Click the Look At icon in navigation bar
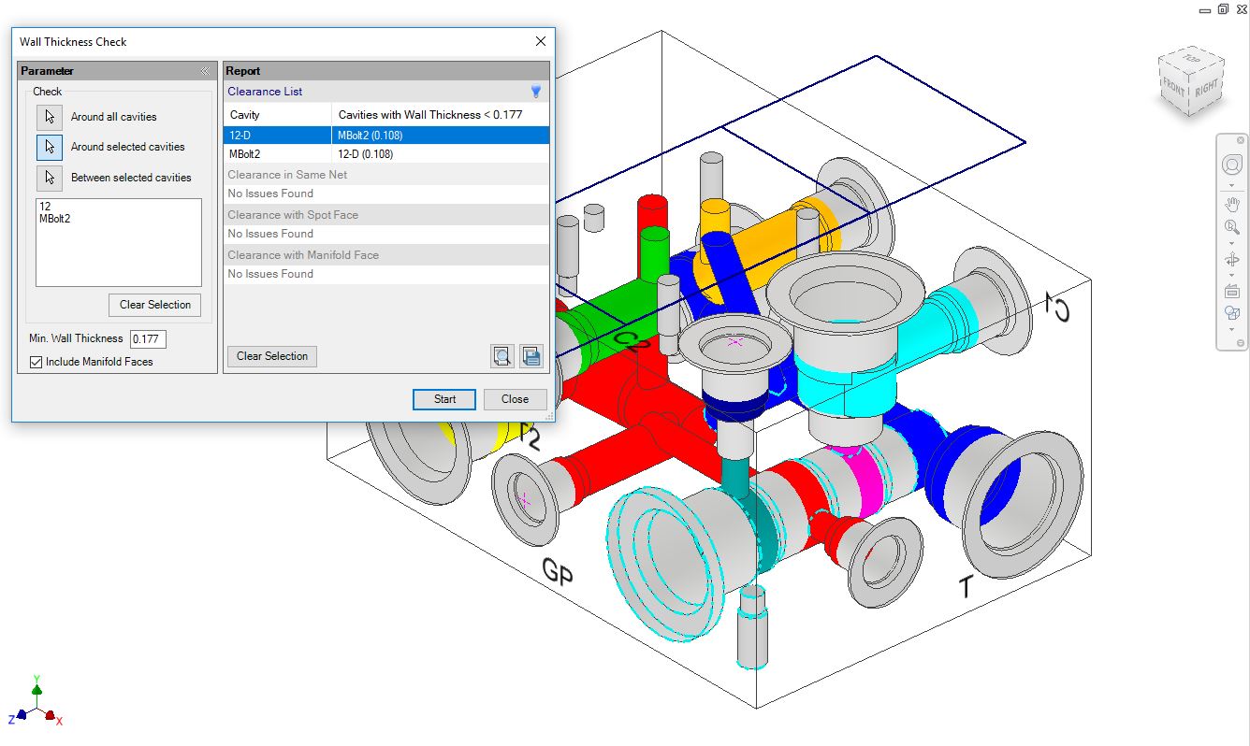Screen dimensions: 1250x746 (1231, 291)
